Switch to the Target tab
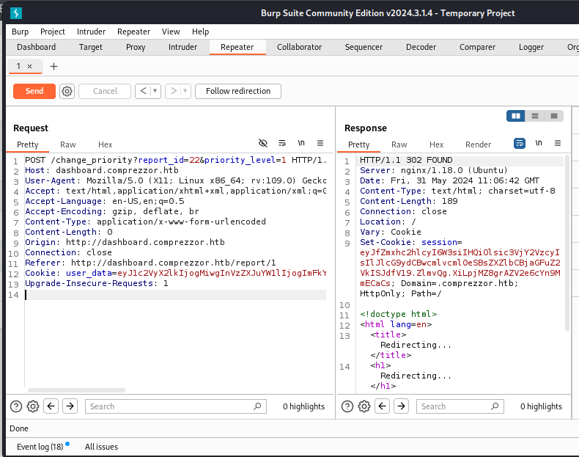This screenshot has width=579, height=457. point(91,47)
